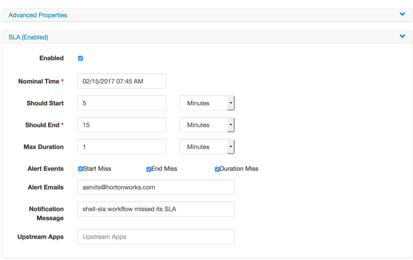Collapse the Advanced Properties chevron icon
The image size is (413, 260).
coord(402,15)
